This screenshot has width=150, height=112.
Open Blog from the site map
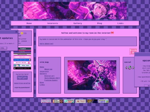pyautogui.click(x=42, y=83)
